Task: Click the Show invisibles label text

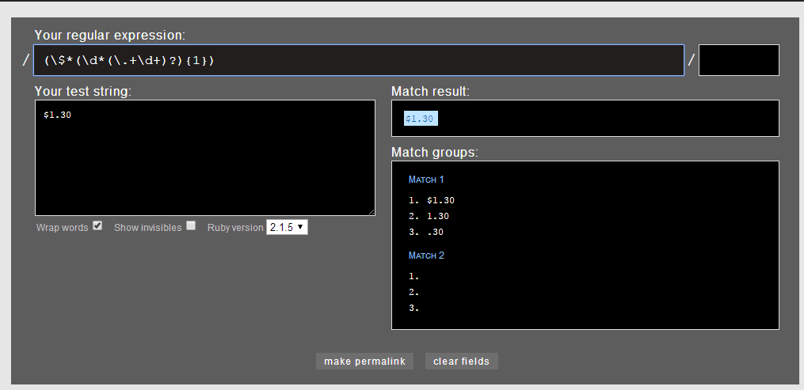Action: click(x=147, y=228)
